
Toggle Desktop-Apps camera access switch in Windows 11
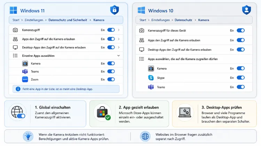pyautogui.click(x=111, y=47)
